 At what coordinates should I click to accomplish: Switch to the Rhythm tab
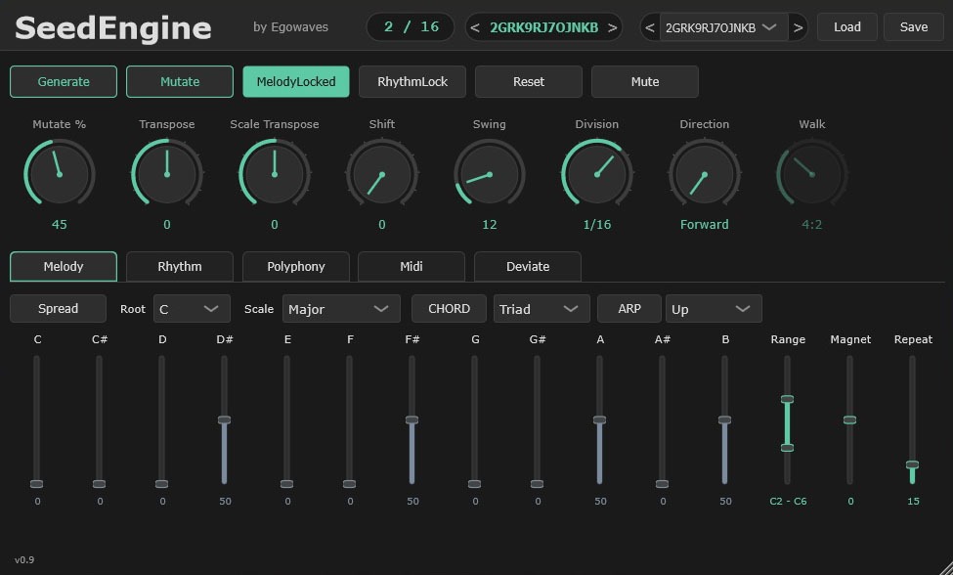click(179, 266)
